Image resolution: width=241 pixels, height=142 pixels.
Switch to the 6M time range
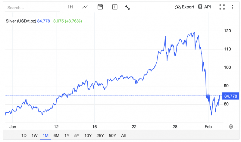click(x=56, y=136)
